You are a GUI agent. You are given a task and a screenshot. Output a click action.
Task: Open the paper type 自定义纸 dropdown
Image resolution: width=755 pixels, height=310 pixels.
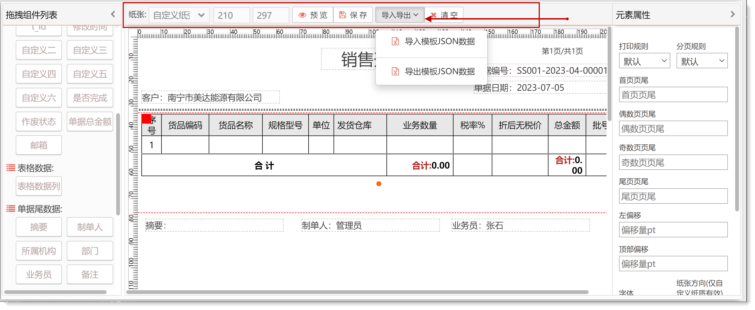click(179, 15)
